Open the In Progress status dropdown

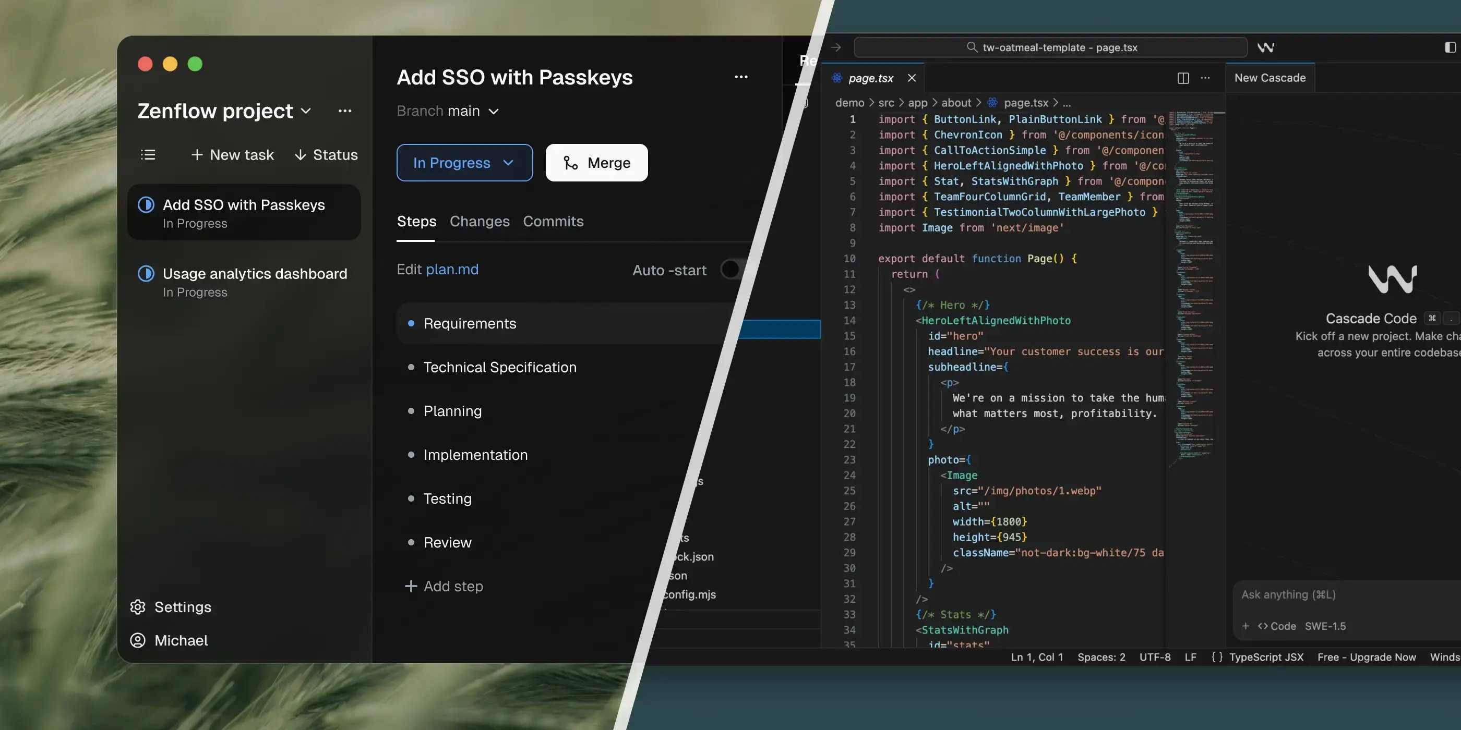(464, 163)
